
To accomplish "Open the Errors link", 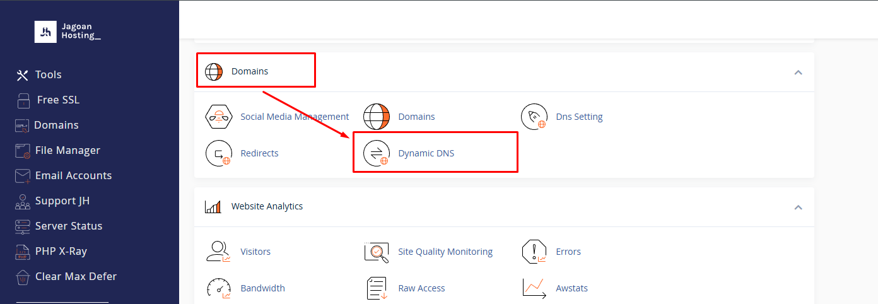I will pyautogui.click(x=568, y=252).
